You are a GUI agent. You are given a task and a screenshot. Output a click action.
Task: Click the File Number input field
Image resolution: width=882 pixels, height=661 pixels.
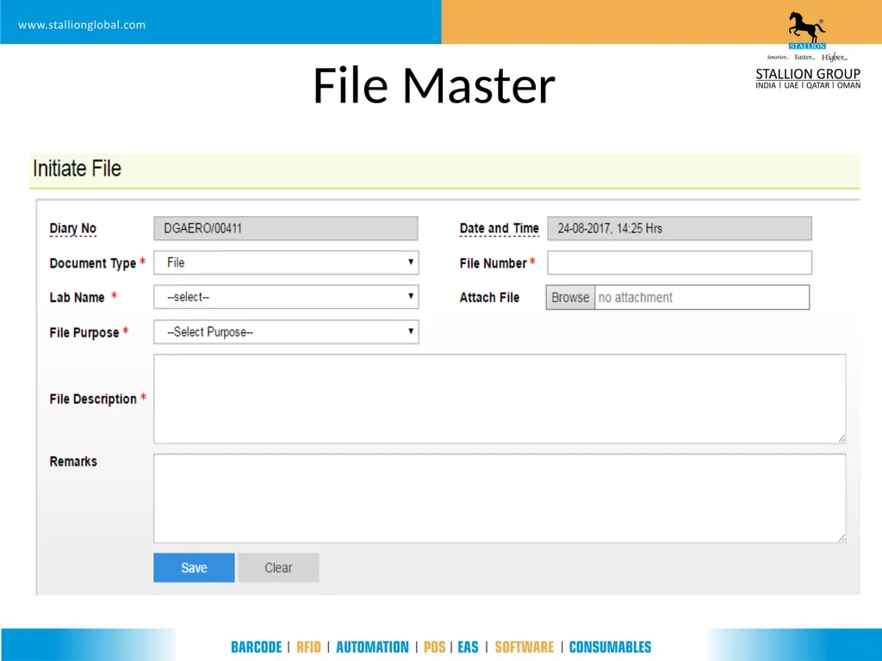click(680, 263)
